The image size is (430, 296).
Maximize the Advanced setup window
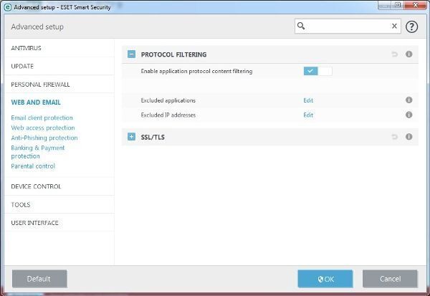click(x=398, y=5)
